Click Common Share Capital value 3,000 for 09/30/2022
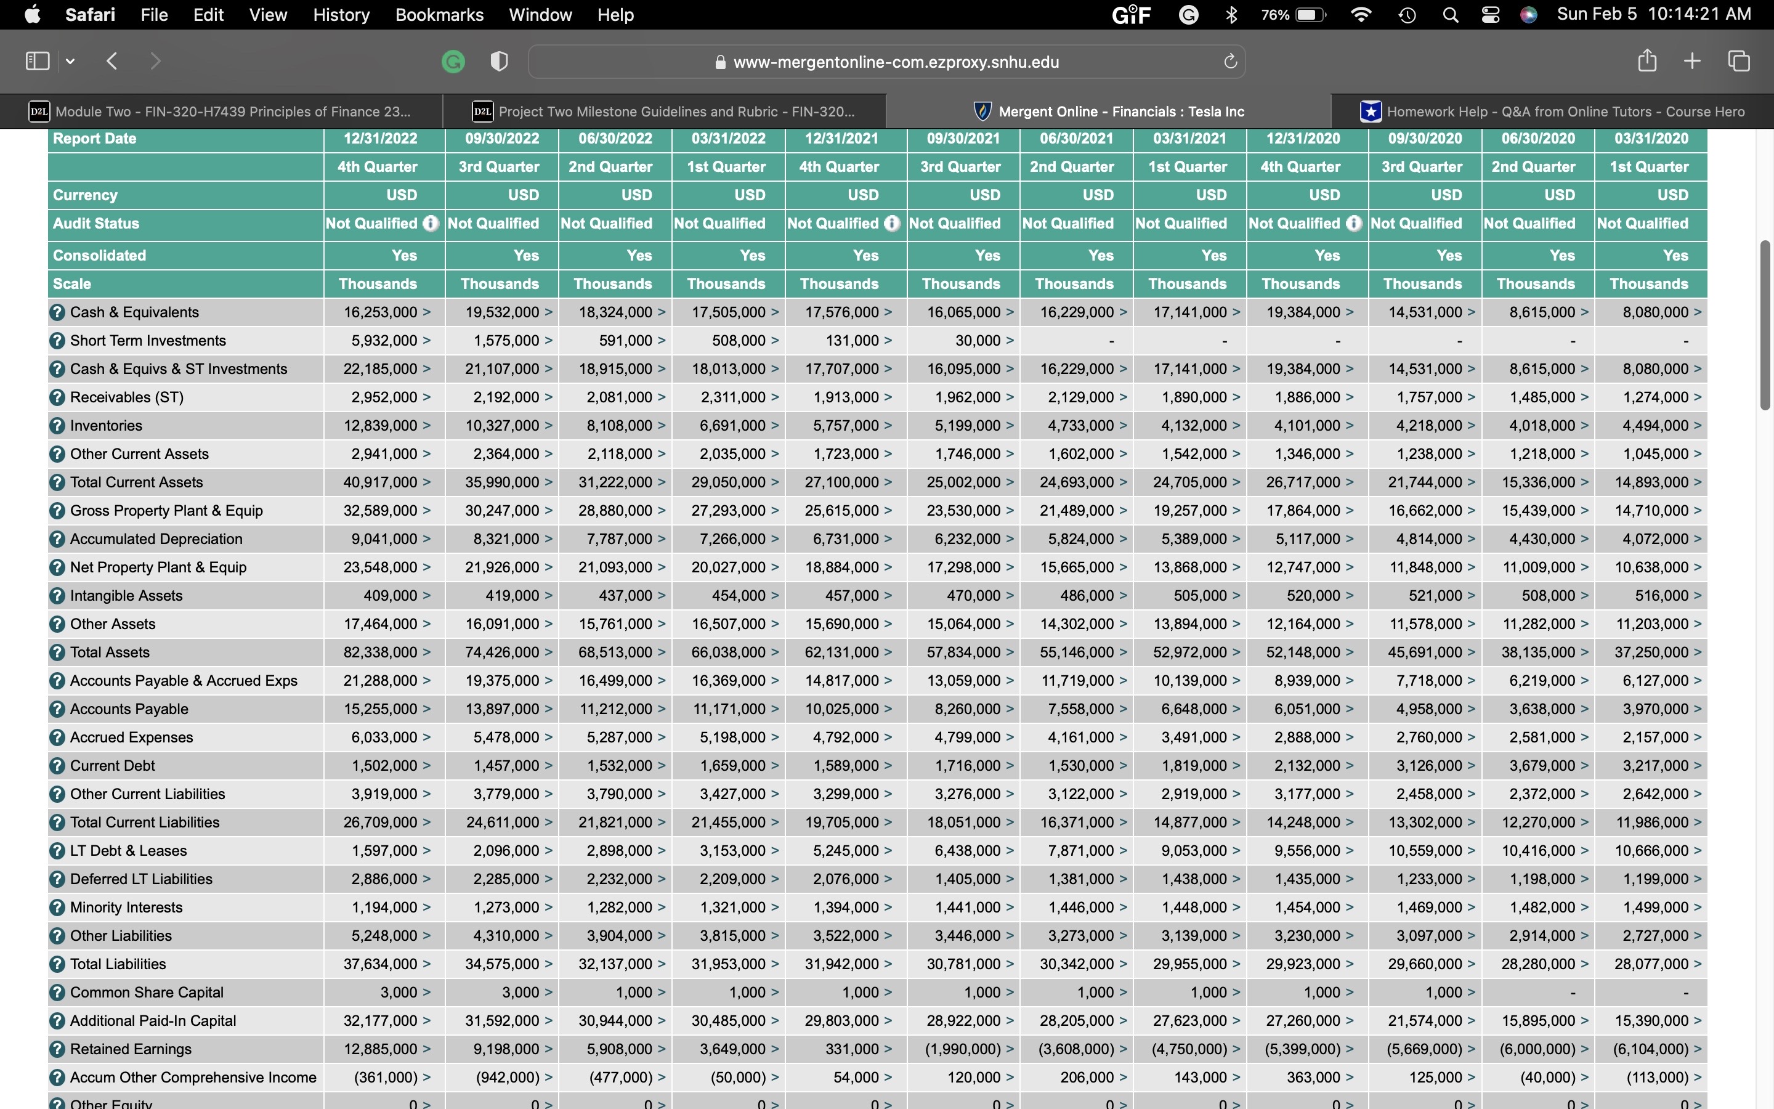This screenshot has height=1109, width=1774. 520,993
